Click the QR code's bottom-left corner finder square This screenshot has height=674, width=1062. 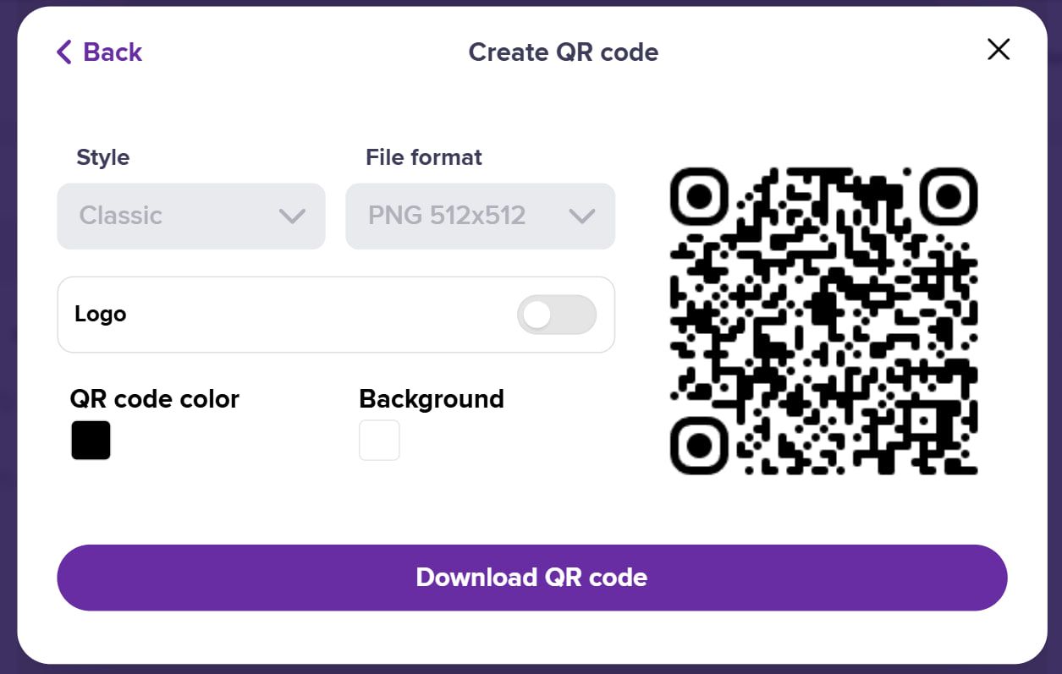click(699, 446)
